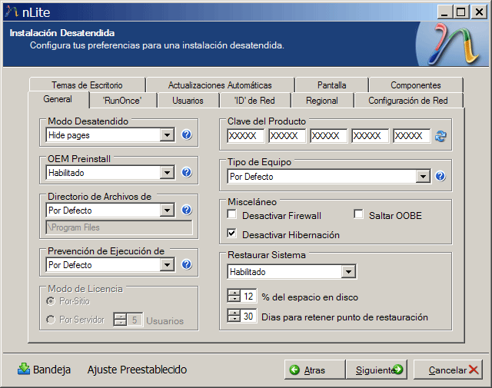Click the Siguiente button
The width and height of the screenshot is (492, 388).
pyautogui.click(x=376, y=370)
